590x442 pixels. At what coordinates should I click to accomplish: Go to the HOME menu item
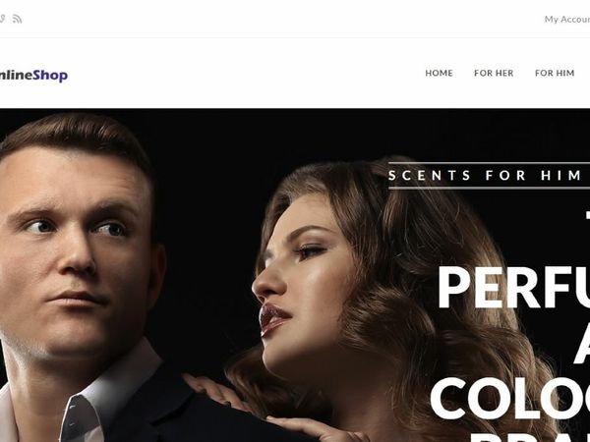click(x=439, y=73)
